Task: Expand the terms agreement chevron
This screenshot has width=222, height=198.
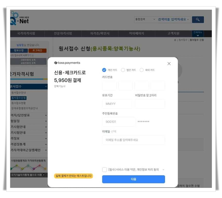Action: (x=163, y=169)
